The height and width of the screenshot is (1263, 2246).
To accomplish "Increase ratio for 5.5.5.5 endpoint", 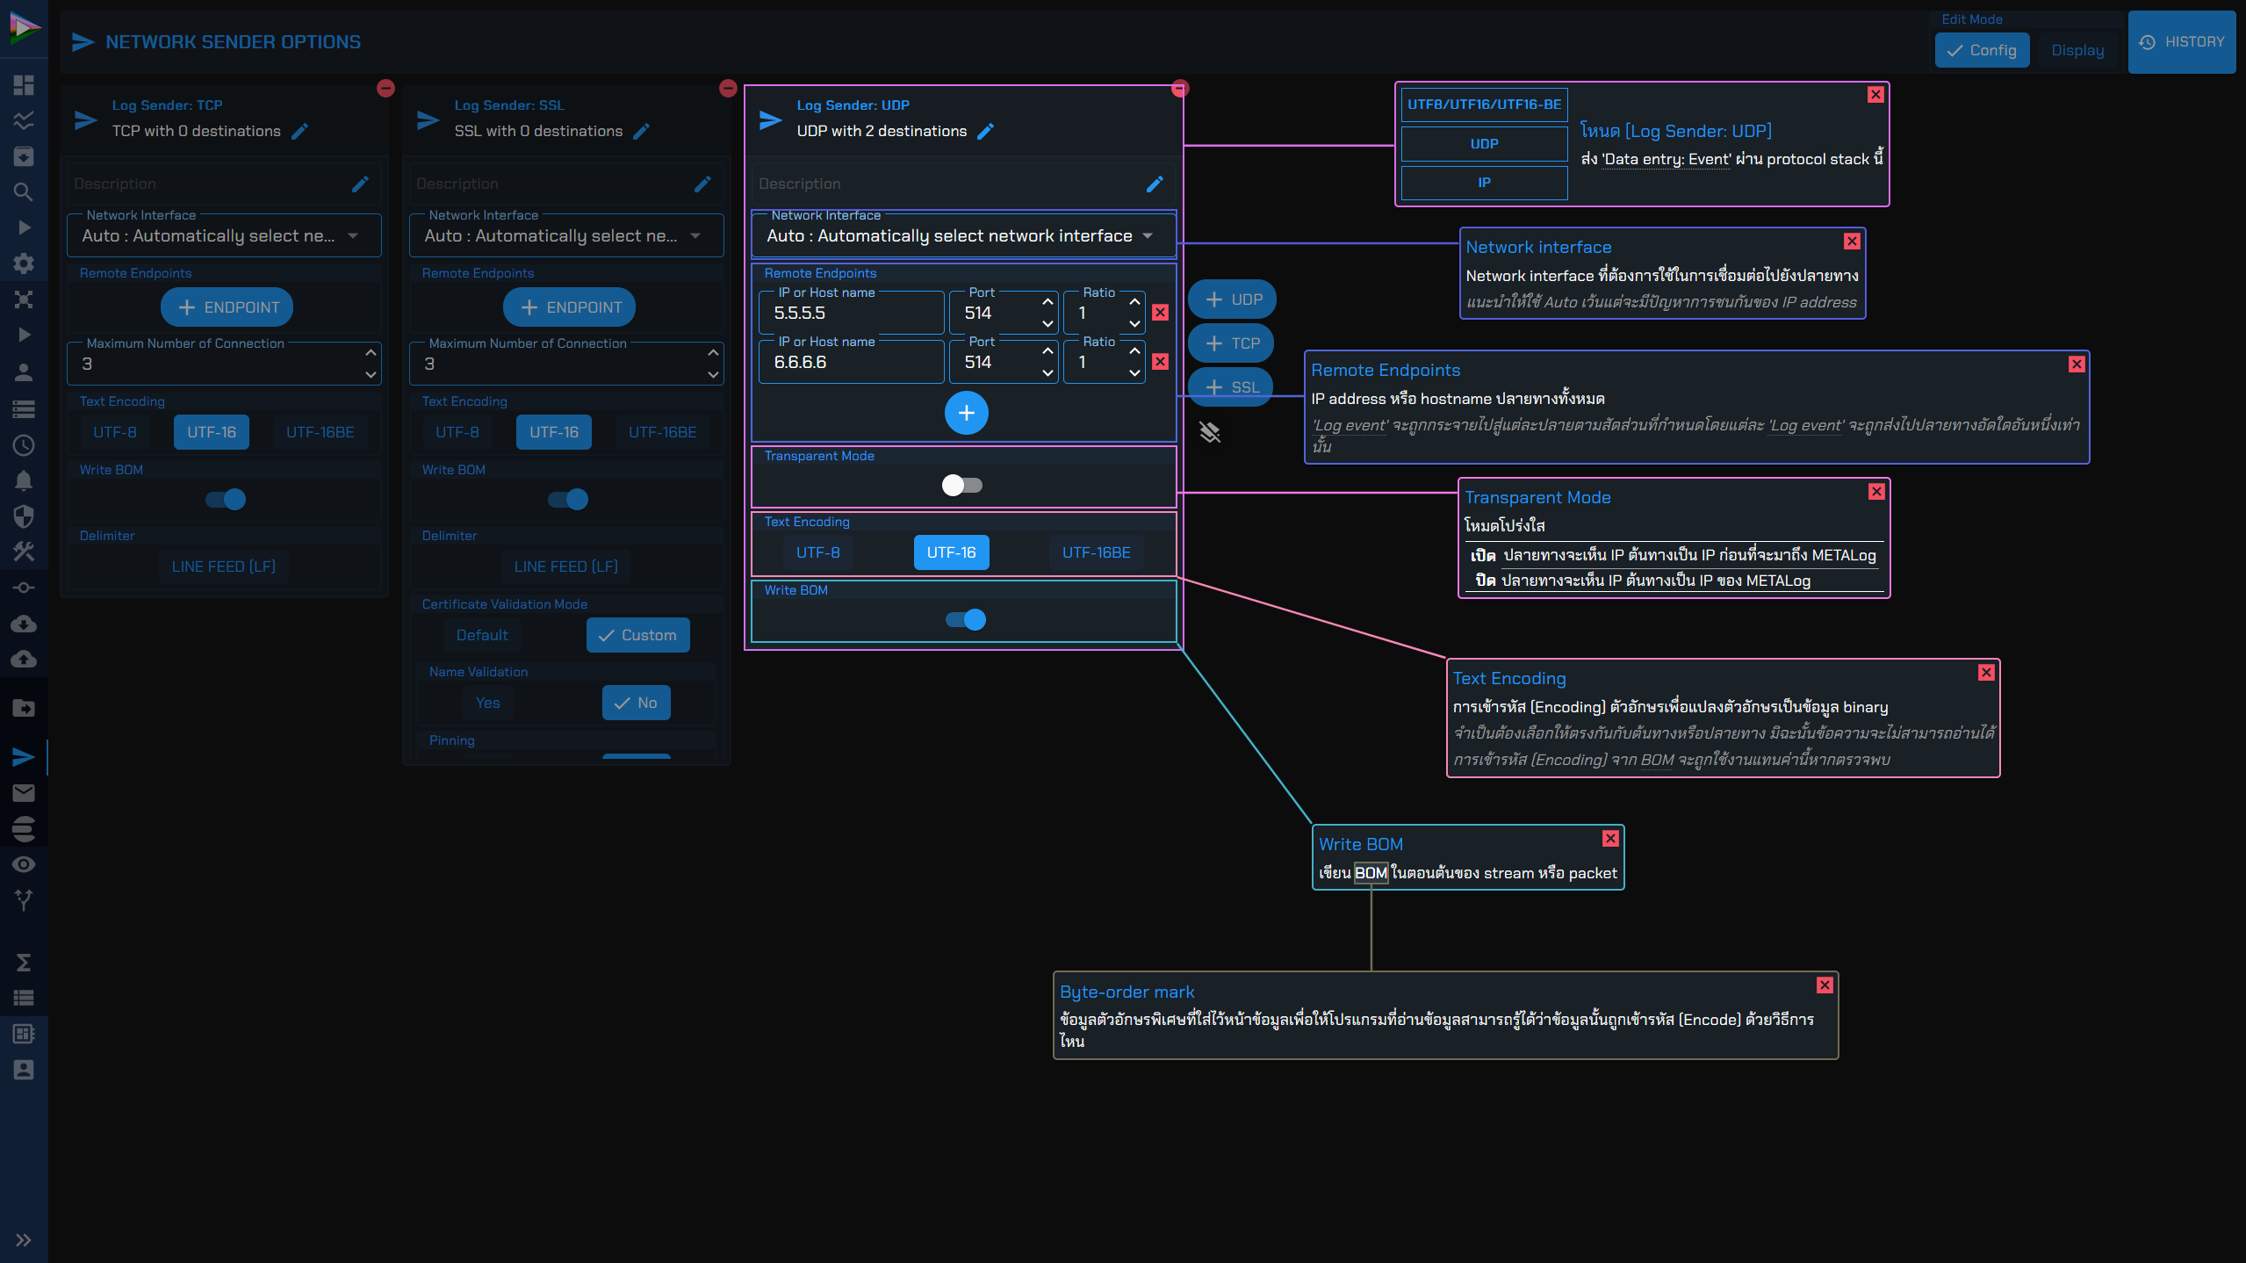I will pos(1134,302).
